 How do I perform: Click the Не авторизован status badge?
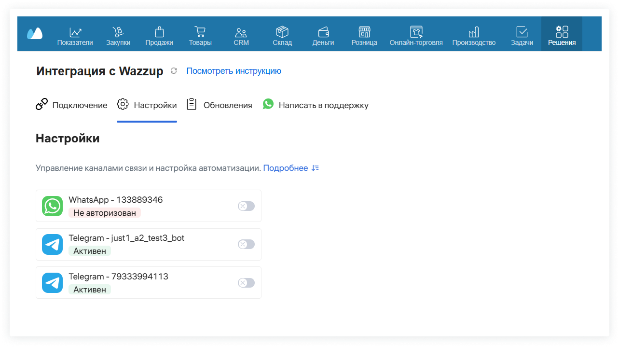[x=105, y=213]
